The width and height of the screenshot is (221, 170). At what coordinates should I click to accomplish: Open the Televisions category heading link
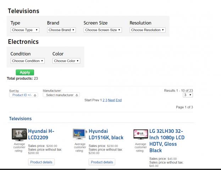click(x=21, y=119)
